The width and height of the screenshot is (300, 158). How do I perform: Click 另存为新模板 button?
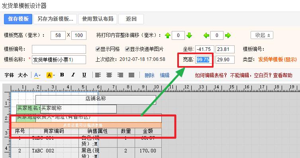point(55,19)
